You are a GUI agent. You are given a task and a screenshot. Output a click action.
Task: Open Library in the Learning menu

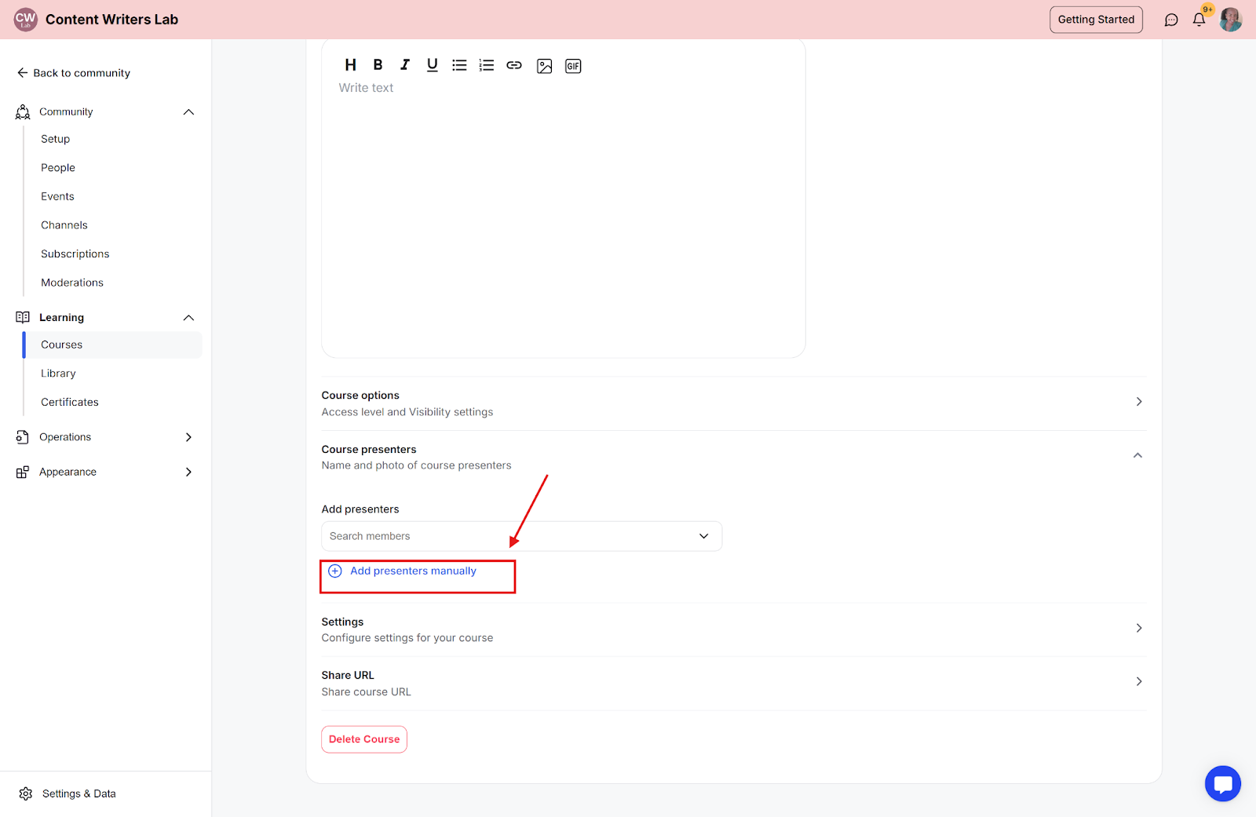point(59,374)
